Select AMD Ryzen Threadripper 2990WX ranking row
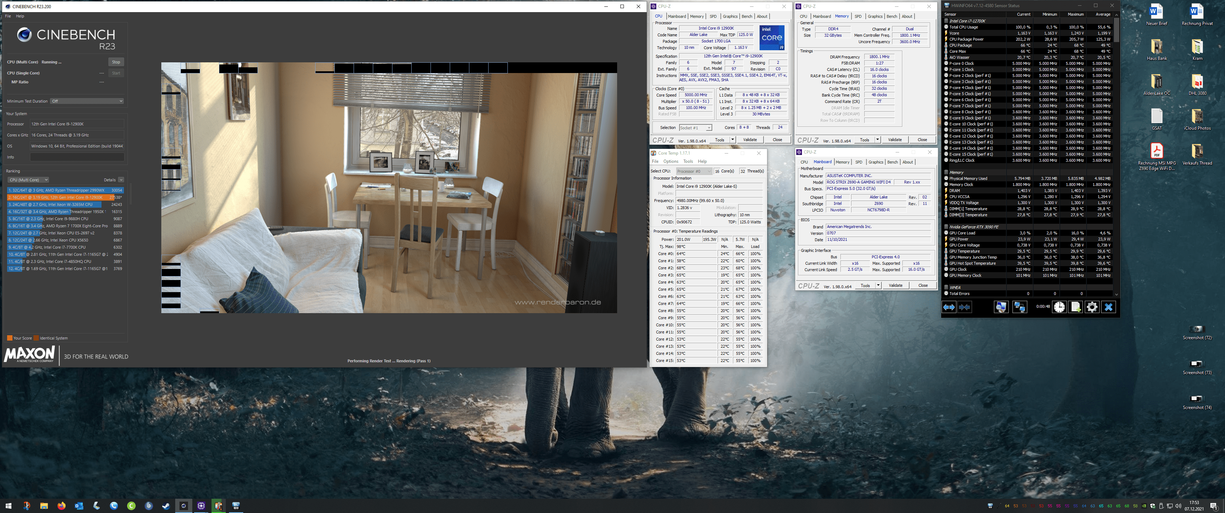 (65, 190)
